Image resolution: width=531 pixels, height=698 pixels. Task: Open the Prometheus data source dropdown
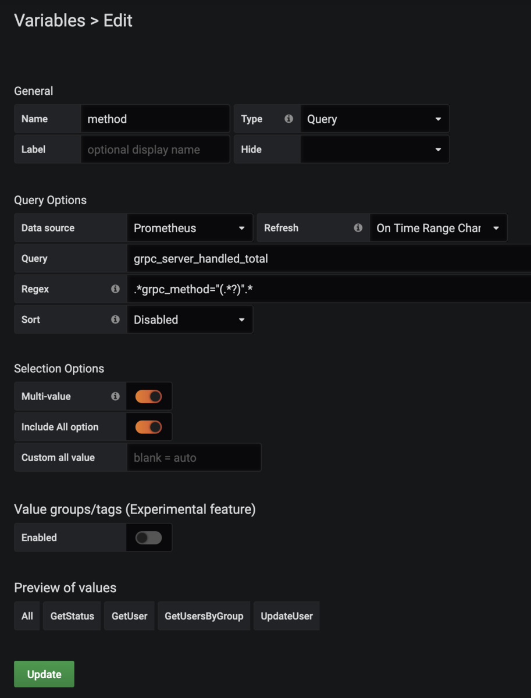(x=190, y=228)
